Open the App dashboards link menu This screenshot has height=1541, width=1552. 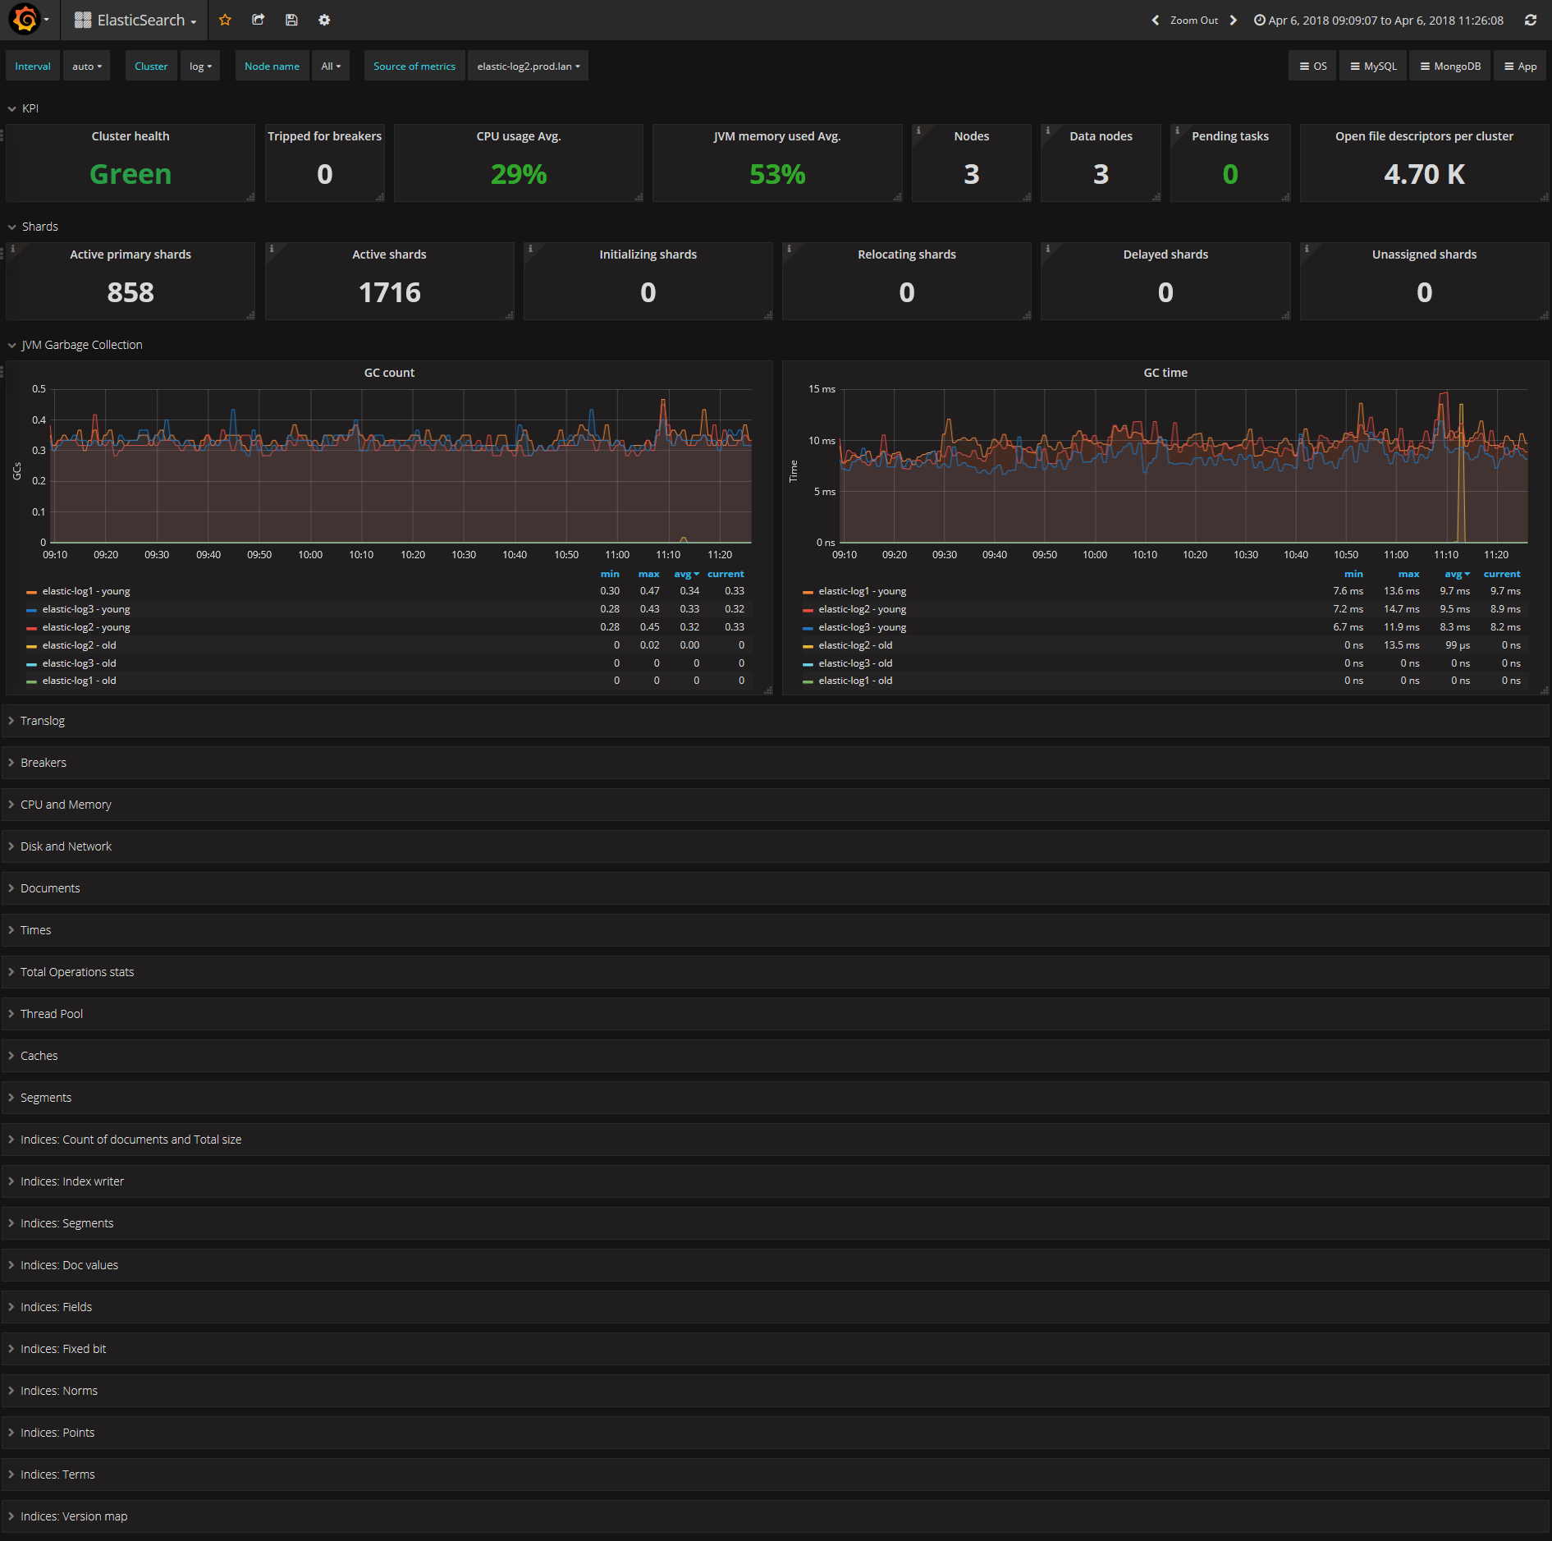coord(1520,67)
